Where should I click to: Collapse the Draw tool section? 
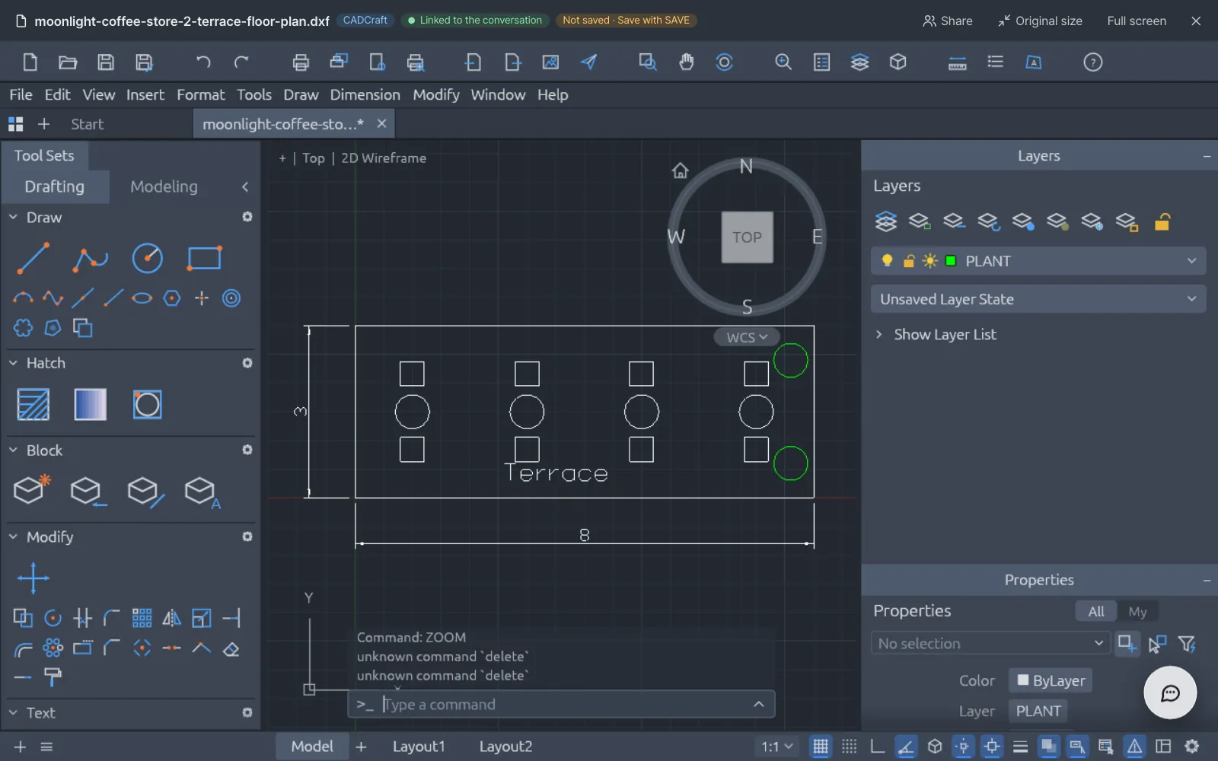coord(13,218)
